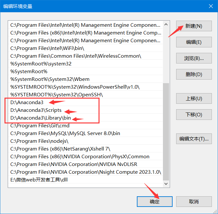Select the Intel\WirelessCommon\ entry
The image size is (218, 214).
tap(85, 56)
